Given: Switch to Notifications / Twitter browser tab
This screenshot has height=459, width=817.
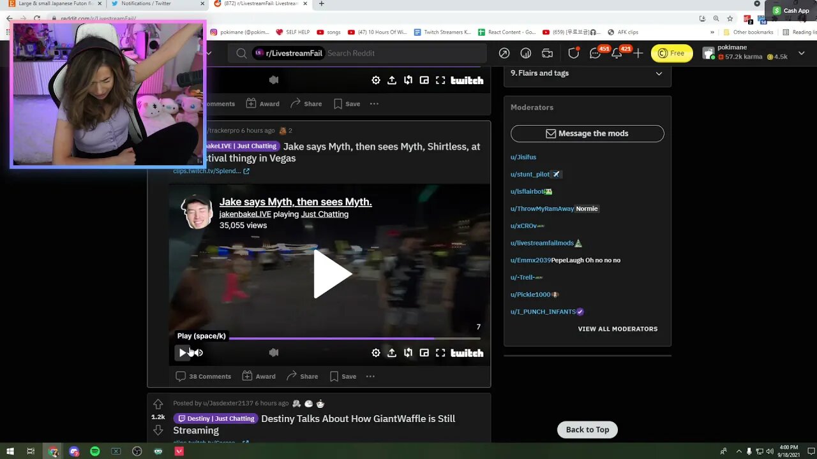Looking at the screenshot, I should click(x=156, y=4).
